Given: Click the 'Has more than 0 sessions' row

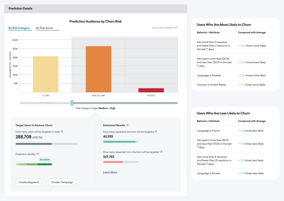Looking at the screenshot, I should pos(235,46).
